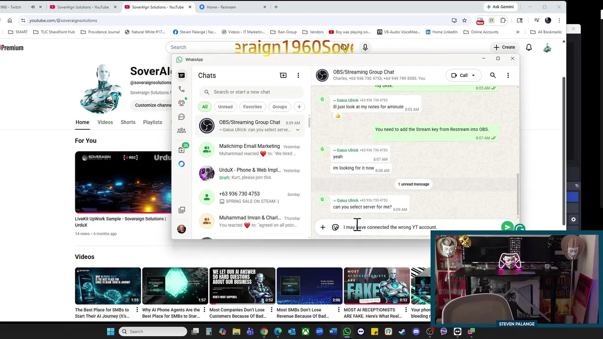The image size is (603, 339).
Task: Click the WhatsApp chat list scrollbar
Action: [x=309, y=122]
